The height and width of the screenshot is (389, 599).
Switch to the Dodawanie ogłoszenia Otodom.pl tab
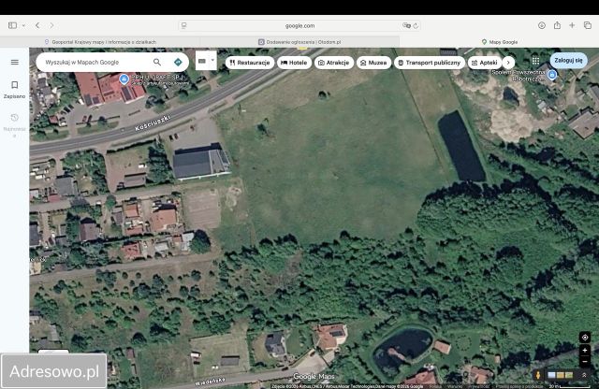pyautogui.click(x=299, y=42)
